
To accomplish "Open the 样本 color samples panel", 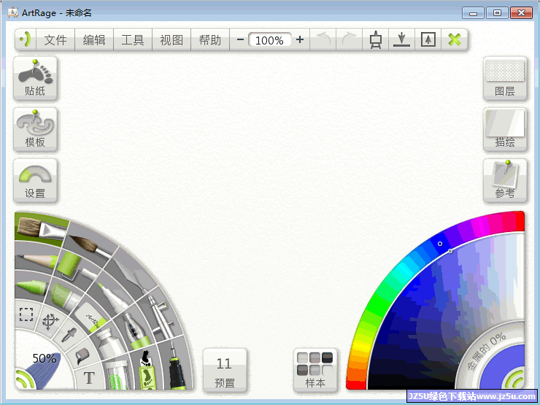I will pyautogui.click(x=315, y=371).
